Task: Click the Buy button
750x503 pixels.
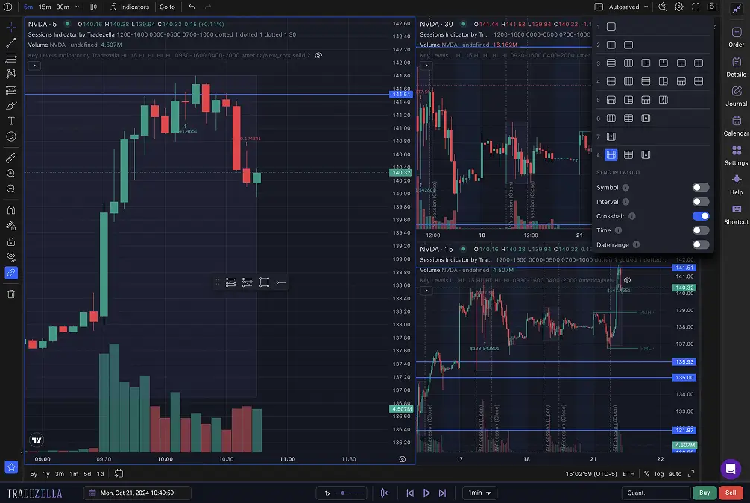Action: pyautogui.click(x=705, y=493)
